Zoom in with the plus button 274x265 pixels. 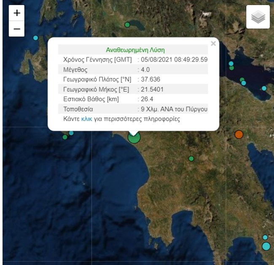point(16,13)
